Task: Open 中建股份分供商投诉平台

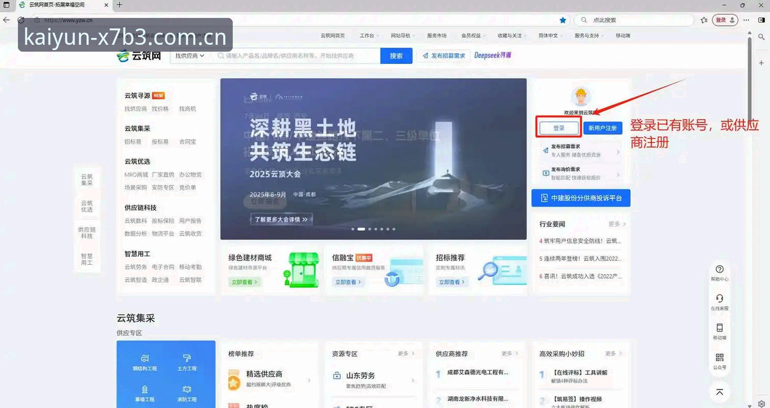Action: (x=581, y=198)
